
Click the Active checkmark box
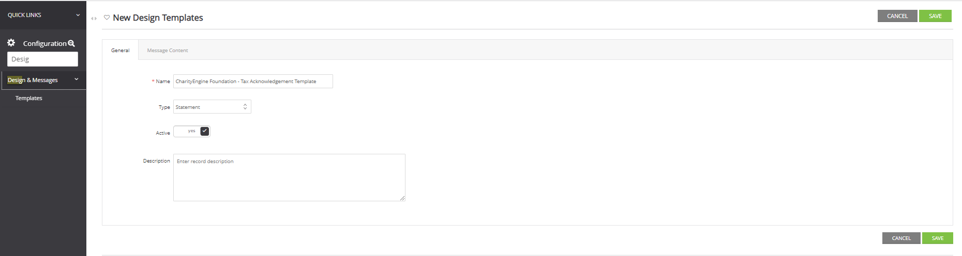click(205, 131)
